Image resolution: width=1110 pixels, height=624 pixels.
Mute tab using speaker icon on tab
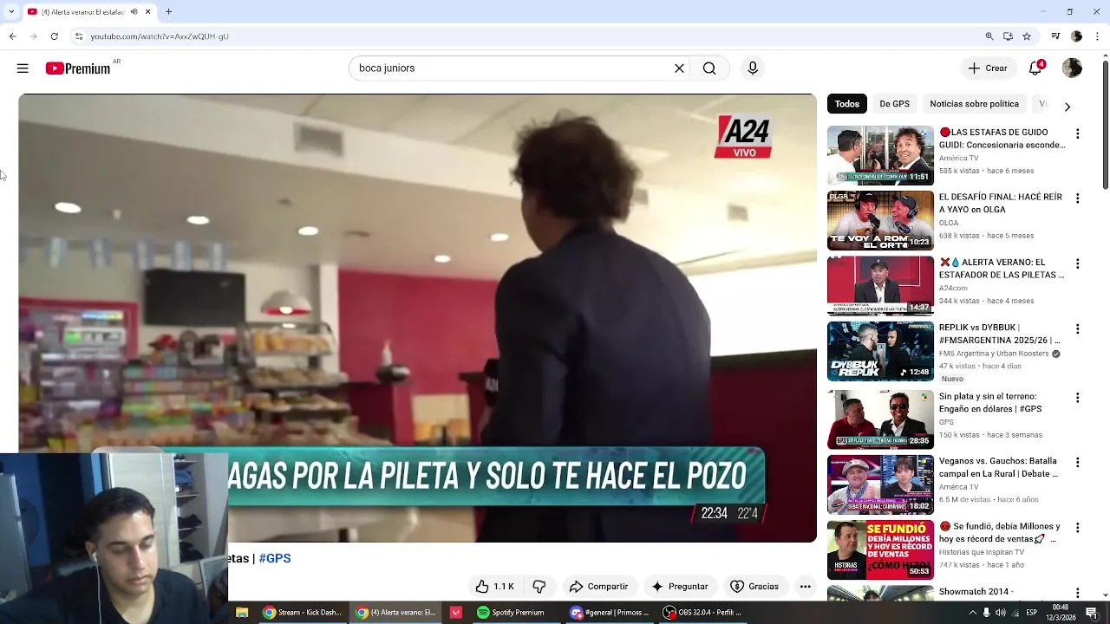point(134,12)
